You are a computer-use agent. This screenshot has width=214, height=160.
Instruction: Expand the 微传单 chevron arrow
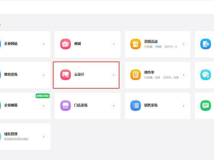click(184, 75)
